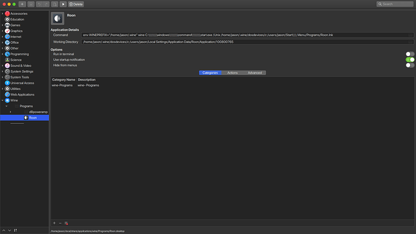The width and height of the screenshot is (416, 234).
Task: Expand the Accessories category arrow
Action: (2, 13)
